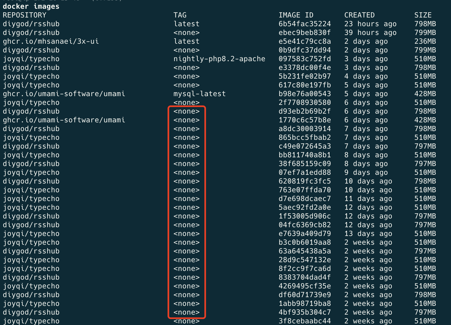Viewport: 451px width, 325px height.
Task: Click the nightly-php8.2-apache tag
Action: pyautogui.click(x=219, y=59)
